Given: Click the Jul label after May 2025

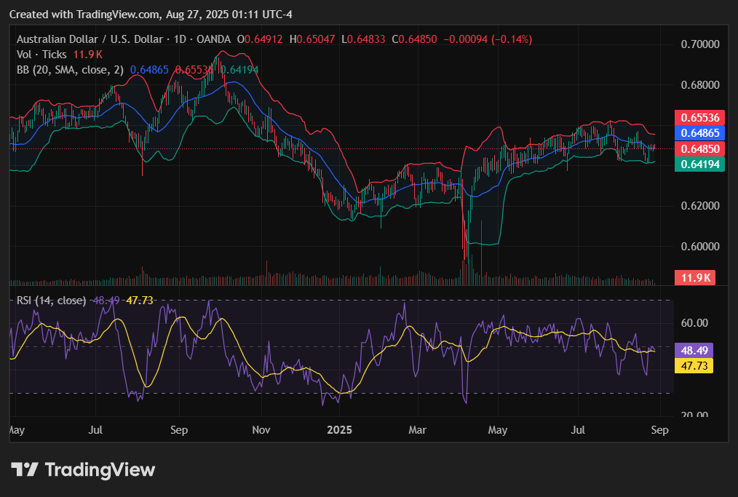Looking at the screenshot, I should pos(577,430).
